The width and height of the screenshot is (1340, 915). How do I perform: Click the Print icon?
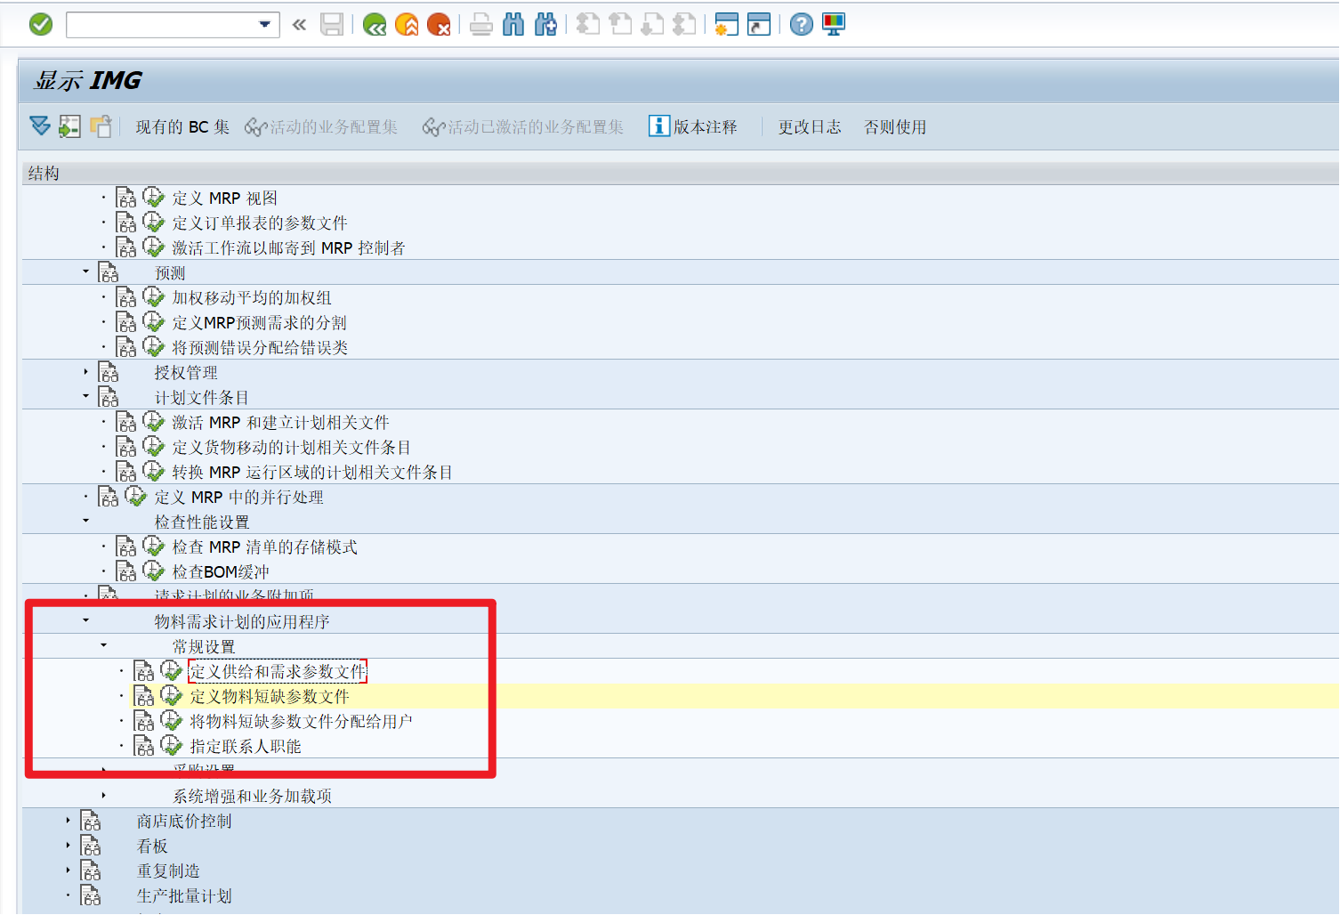(x=480, y=24)
